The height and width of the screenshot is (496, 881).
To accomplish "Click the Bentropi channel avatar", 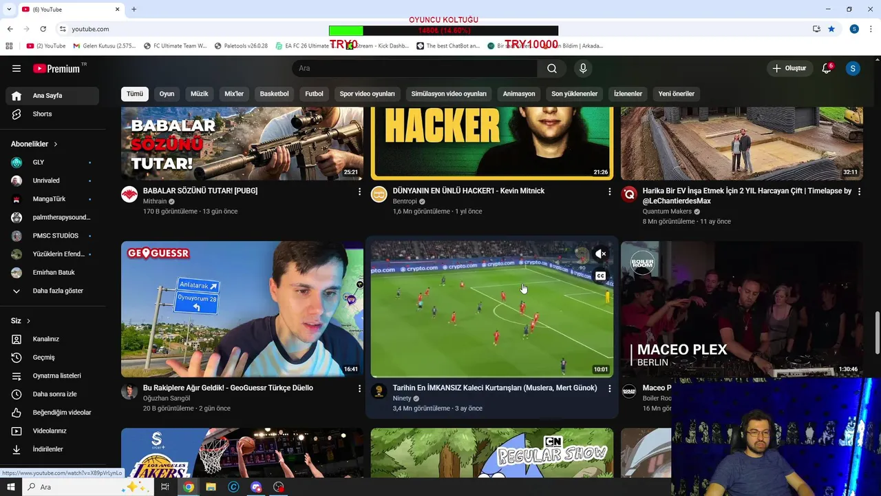I will [x=379, y=194].
